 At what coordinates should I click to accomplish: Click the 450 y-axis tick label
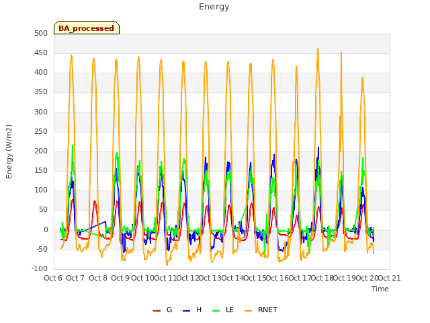[x=41, y=53]
